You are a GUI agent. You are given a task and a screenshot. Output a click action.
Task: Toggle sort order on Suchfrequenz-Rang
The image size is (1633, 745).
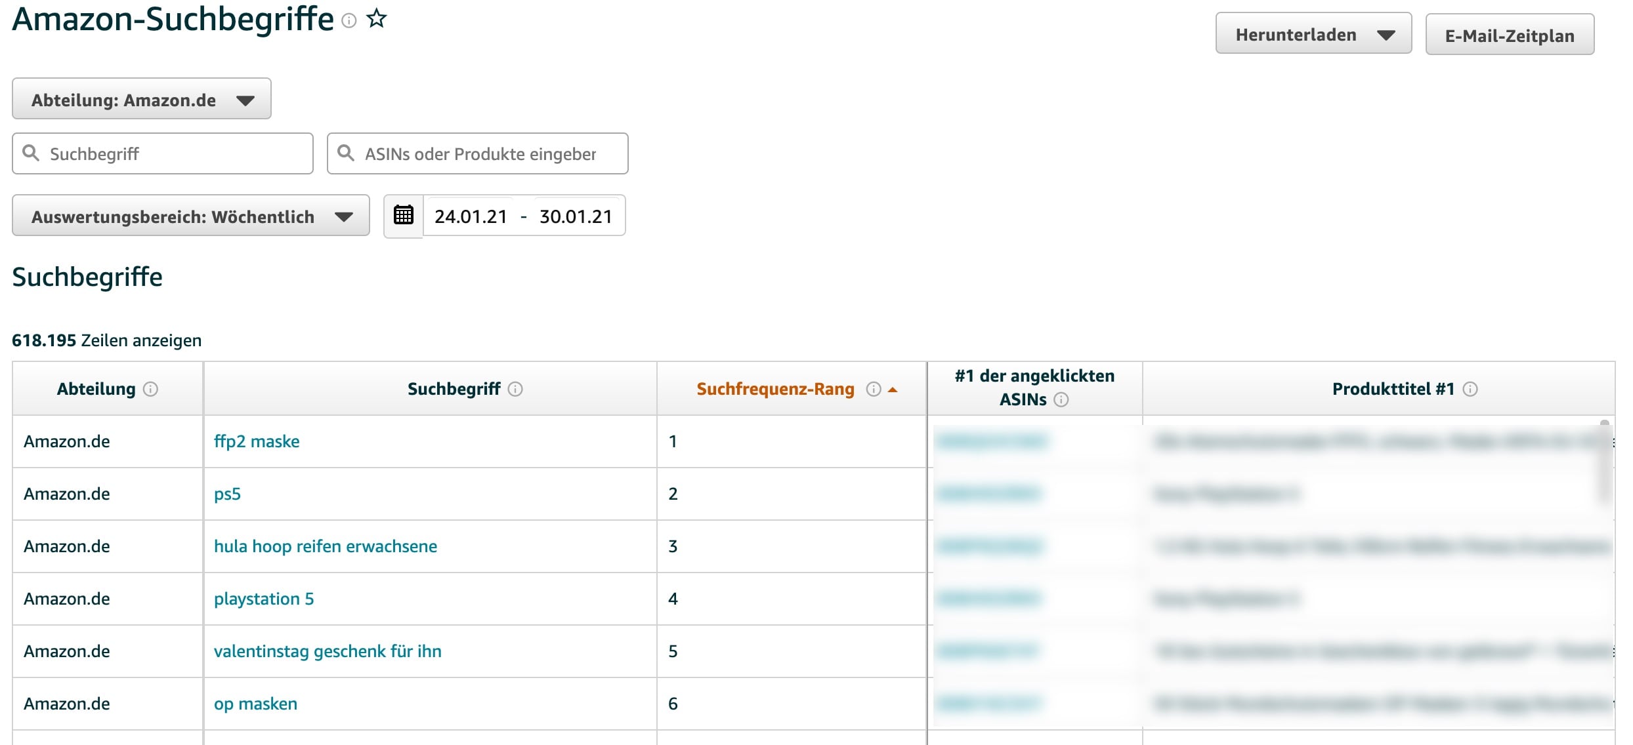click(893, 388)
